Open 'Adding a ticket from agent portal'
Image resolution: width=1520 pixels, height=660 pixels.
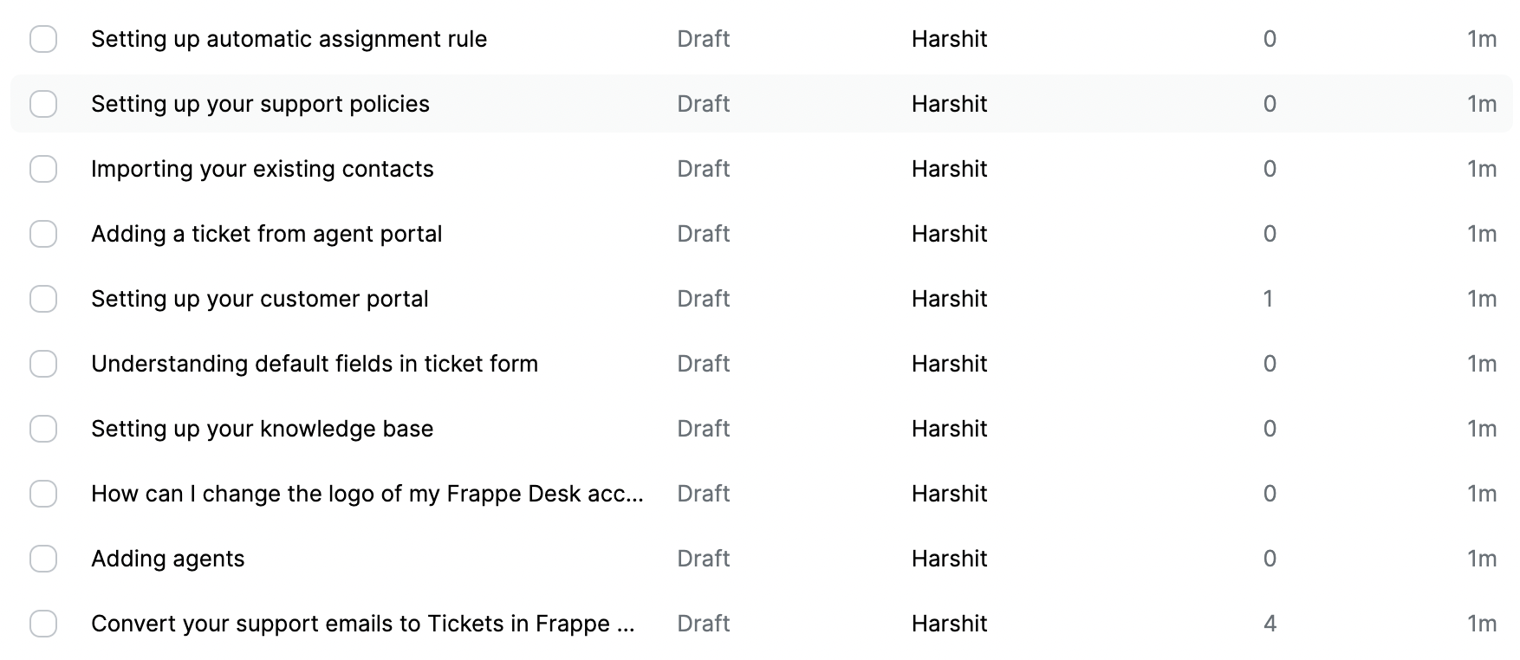[x=267, y=233]
